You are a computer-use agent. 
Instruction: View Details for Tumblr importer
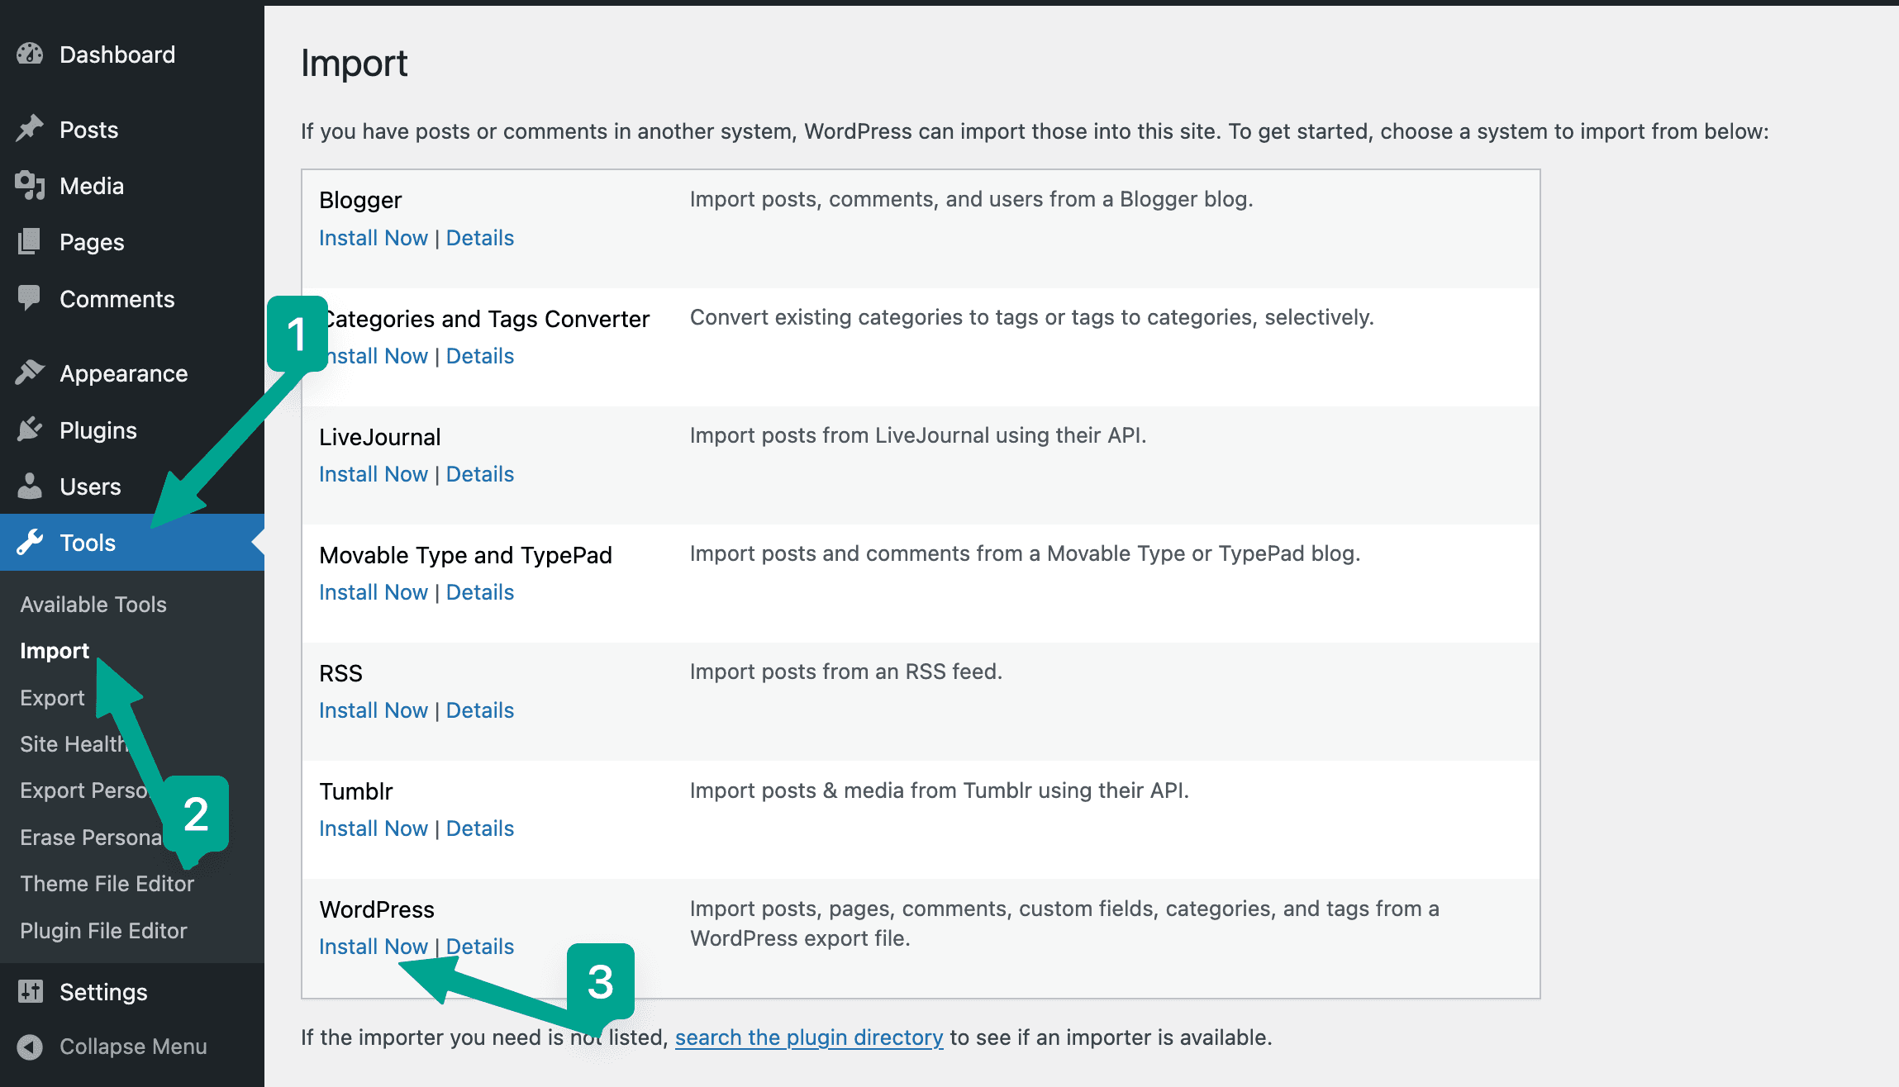point(479,828)
